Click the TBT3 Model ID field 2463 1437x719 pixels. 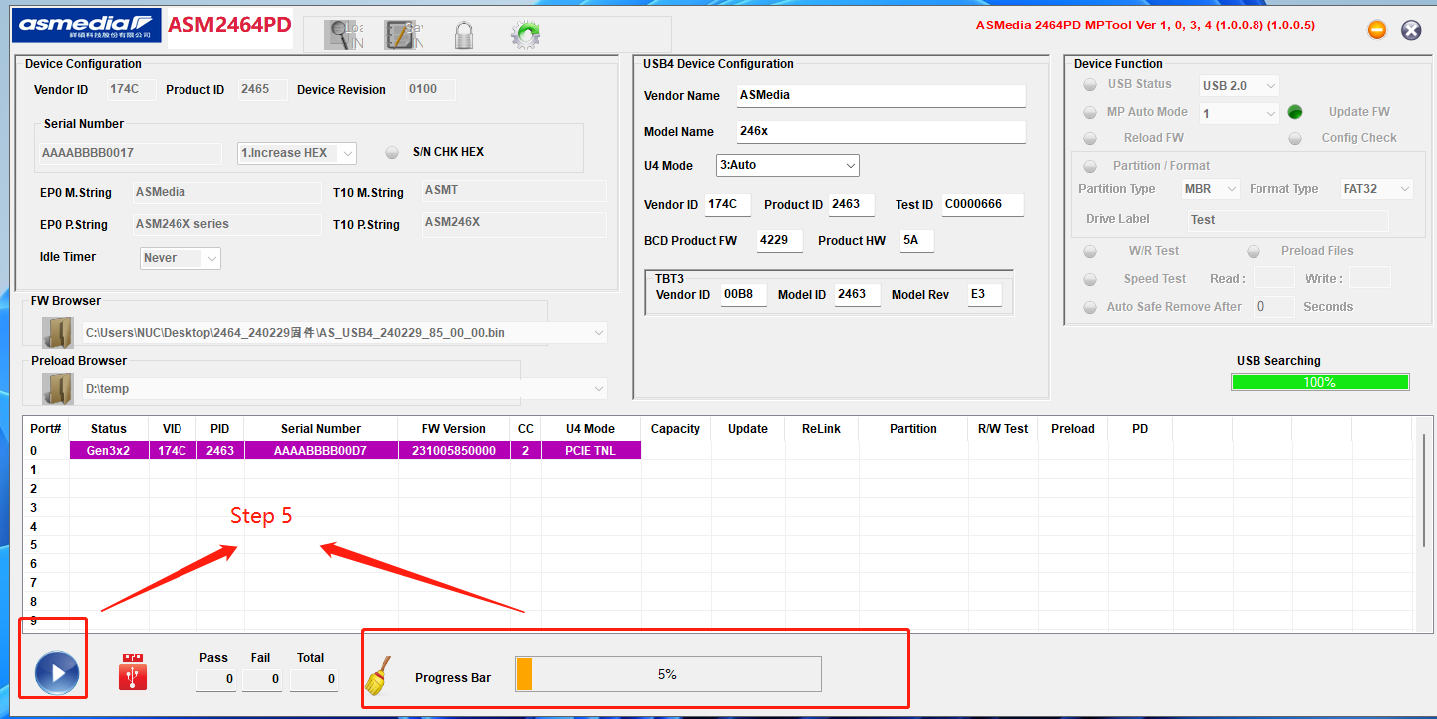point(858,295)
